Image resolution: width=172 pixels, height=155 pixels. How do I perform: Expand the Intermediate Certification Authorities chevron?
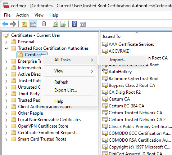tap(6, 68)
